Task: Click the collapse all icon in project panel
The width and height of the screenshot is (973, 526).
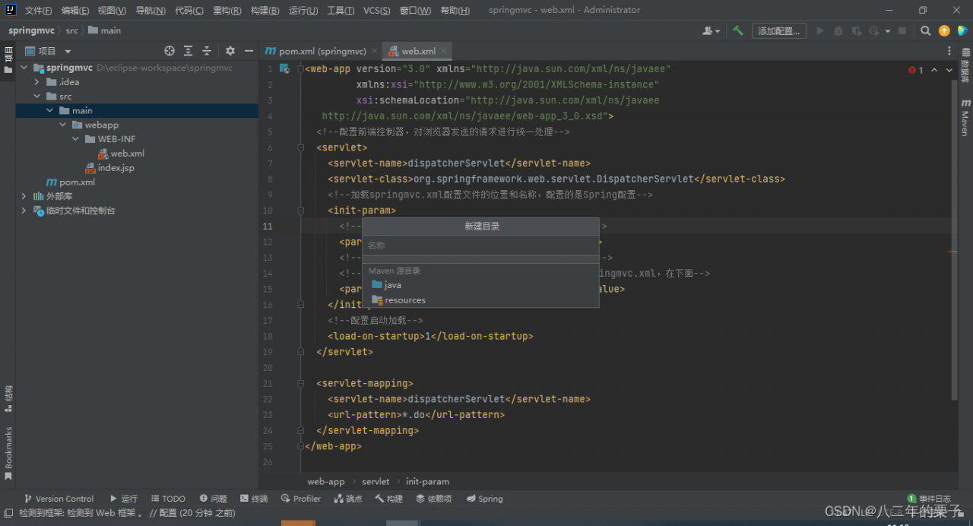Action: tap(207, 51)
